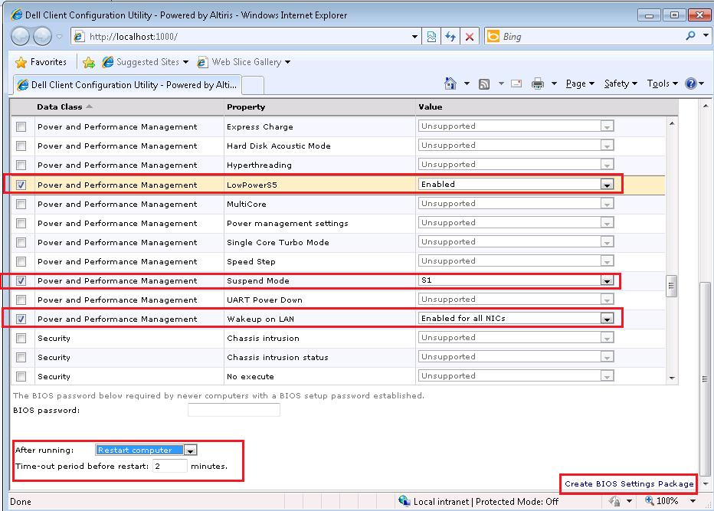This screenshot has width=714, height=511.
Task: Click the Stop loading icon
Action: click(468, 36)
